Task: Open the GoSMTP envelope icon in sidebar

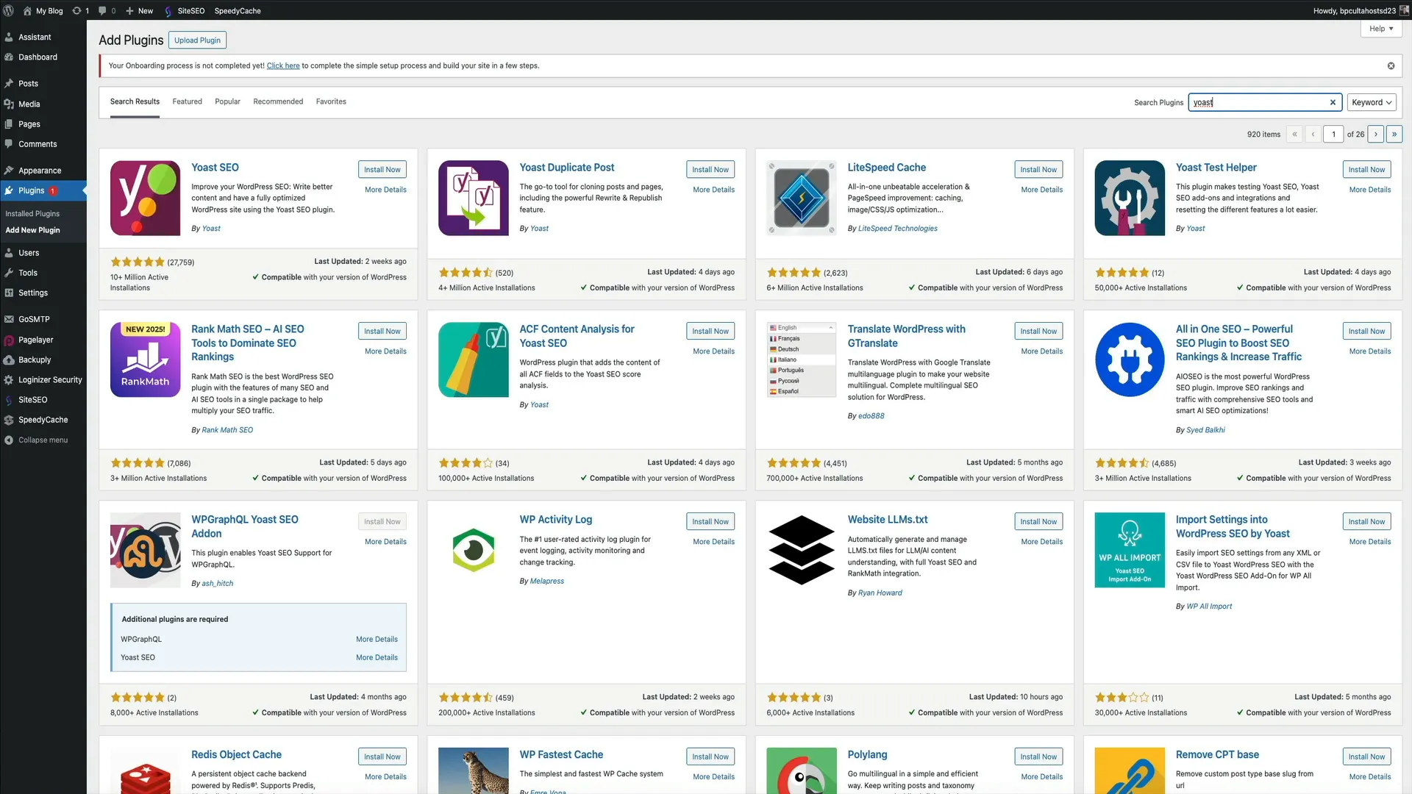Action: click(9, 319)
